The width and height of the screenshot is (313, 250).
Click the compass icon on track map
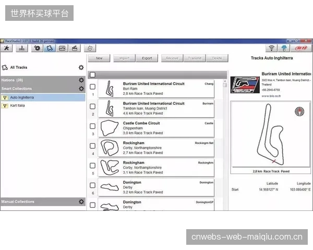pyautogui.click(x=299, y=111)
